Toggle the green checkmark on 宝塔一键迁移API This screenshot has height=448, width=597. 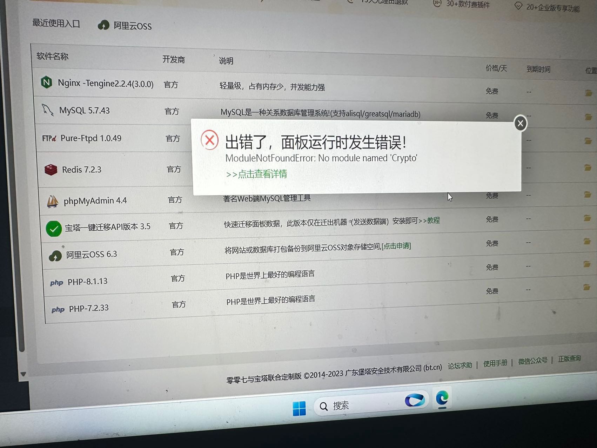pos(53,228)
